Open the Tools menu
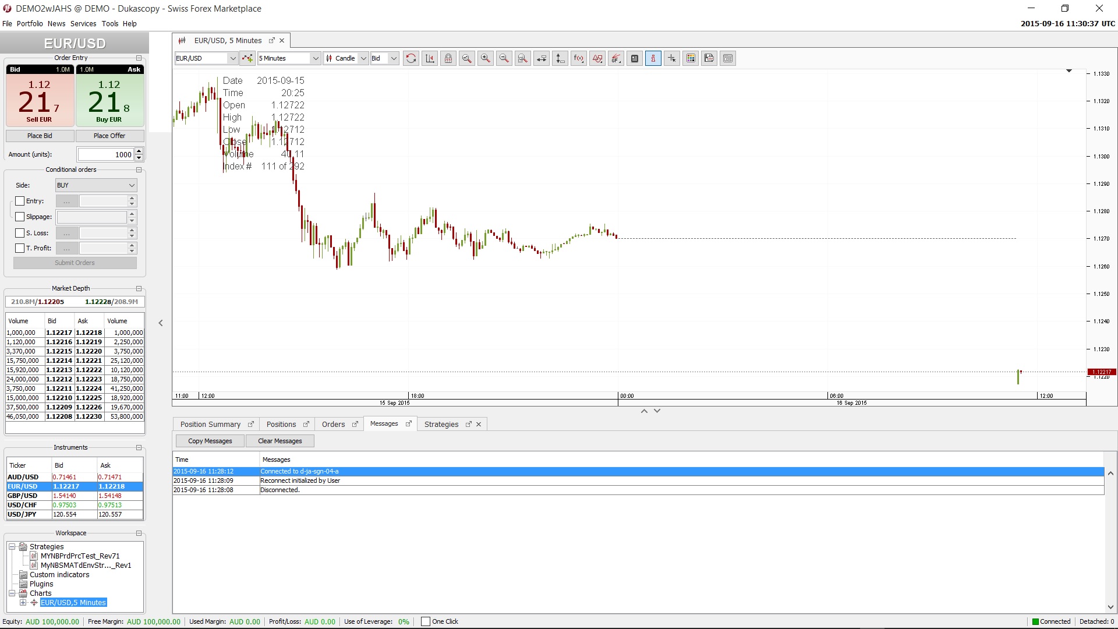This screenshot has height=629, width=1118. click(x=109, y=24)
